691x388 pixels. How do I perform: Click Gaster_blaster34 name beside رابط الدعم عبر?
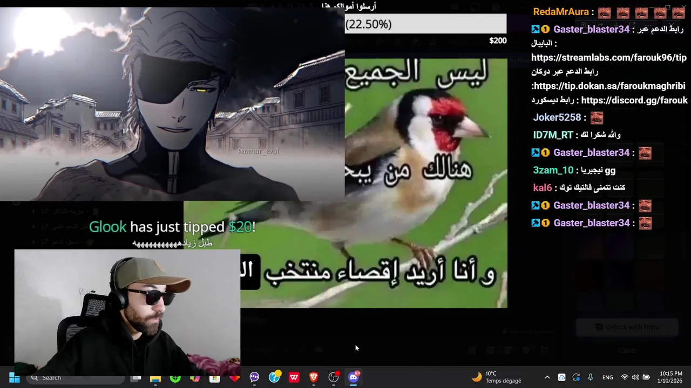[x=592, y=30]
